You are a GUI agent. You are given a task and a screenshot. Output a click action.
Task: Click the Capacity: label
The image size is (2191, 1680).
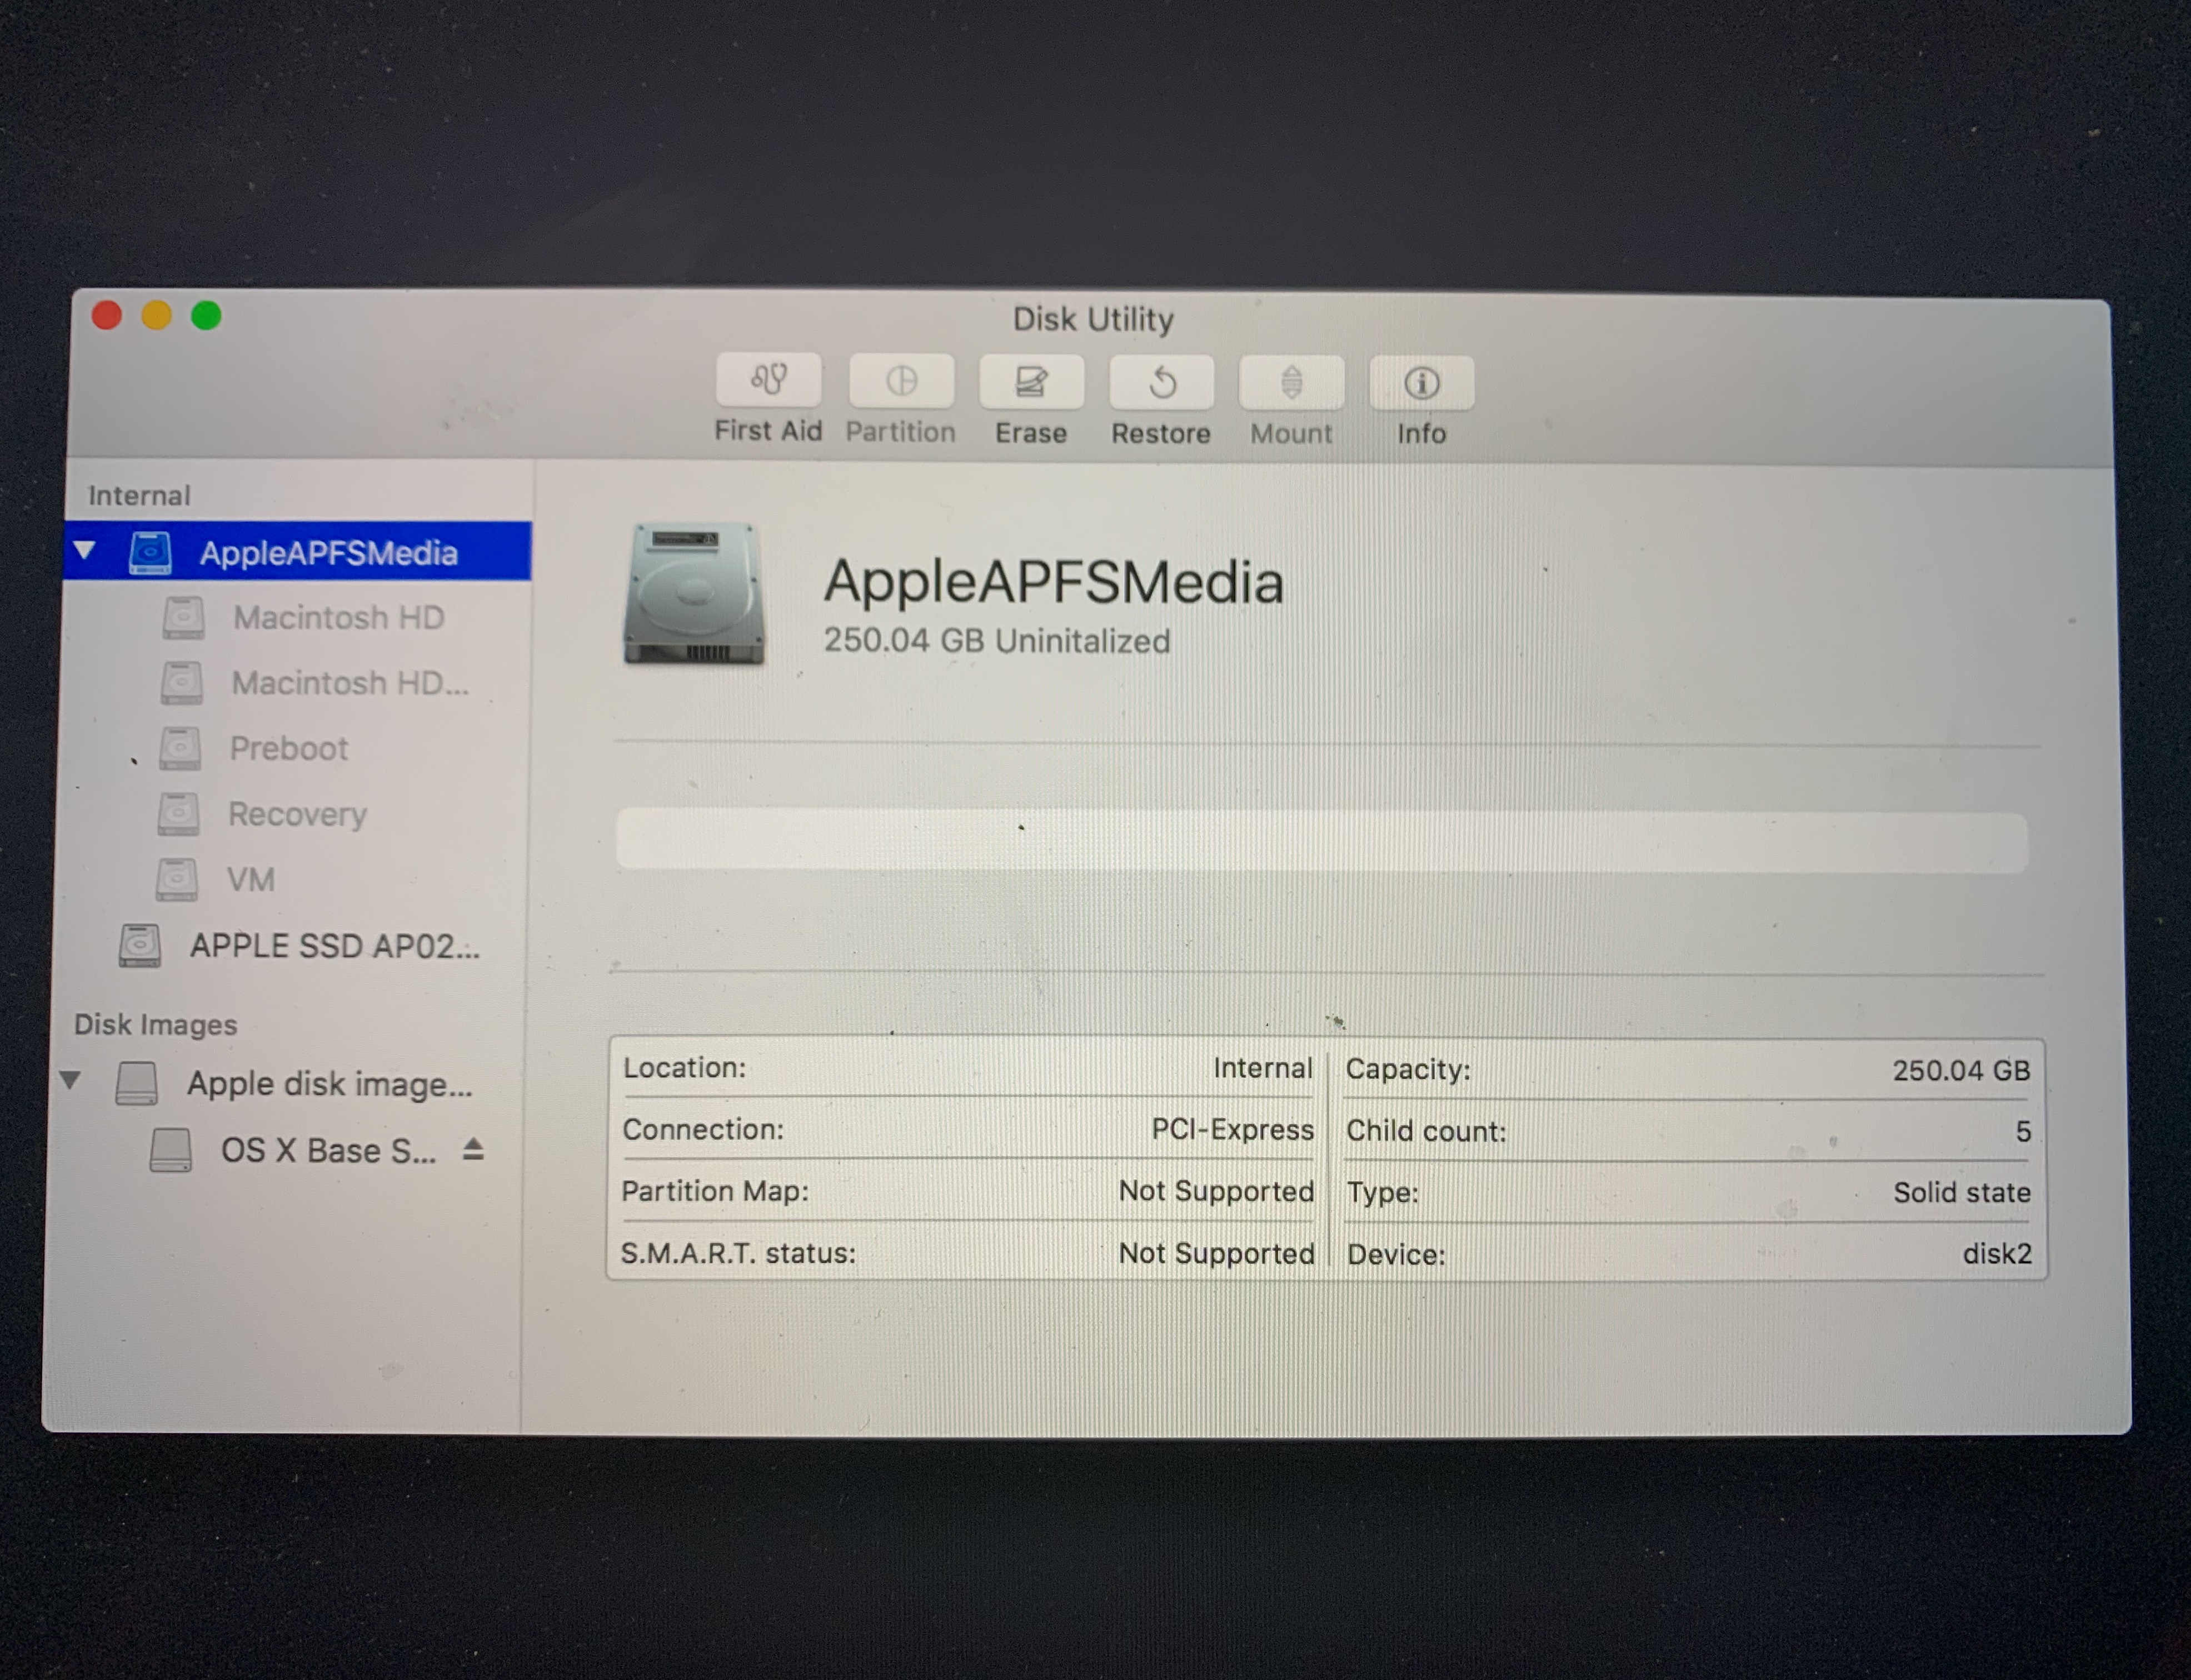pyautogui.click(x=1408, y=1070)
